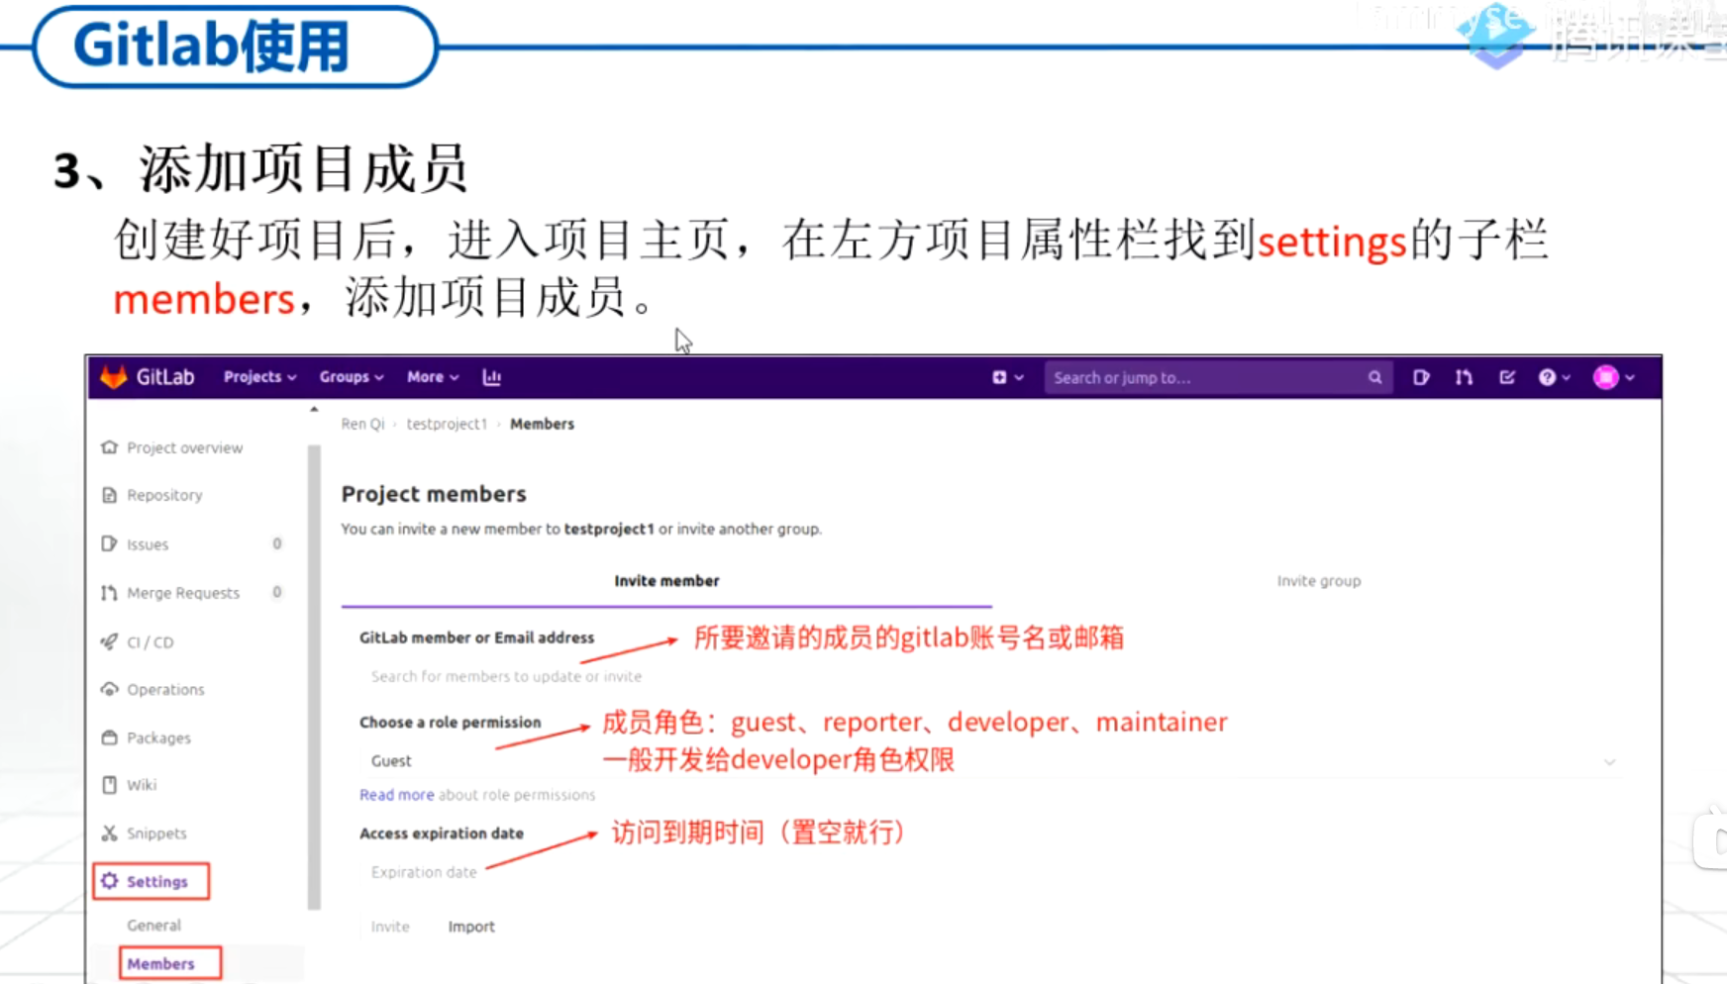Viewport: 1727px width, 984px height.
Task: Expand the More menu in navbar
Action: click(x=433, y=377)
